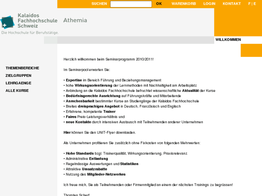Click the 'Hier' flyer download link
262x196 pixels.
67,132
